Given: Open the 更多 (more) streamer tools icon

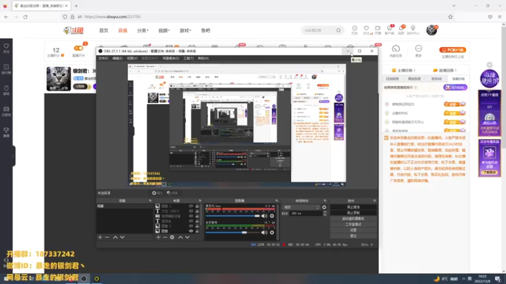Looking at the screenshot, I should point(419,51).
